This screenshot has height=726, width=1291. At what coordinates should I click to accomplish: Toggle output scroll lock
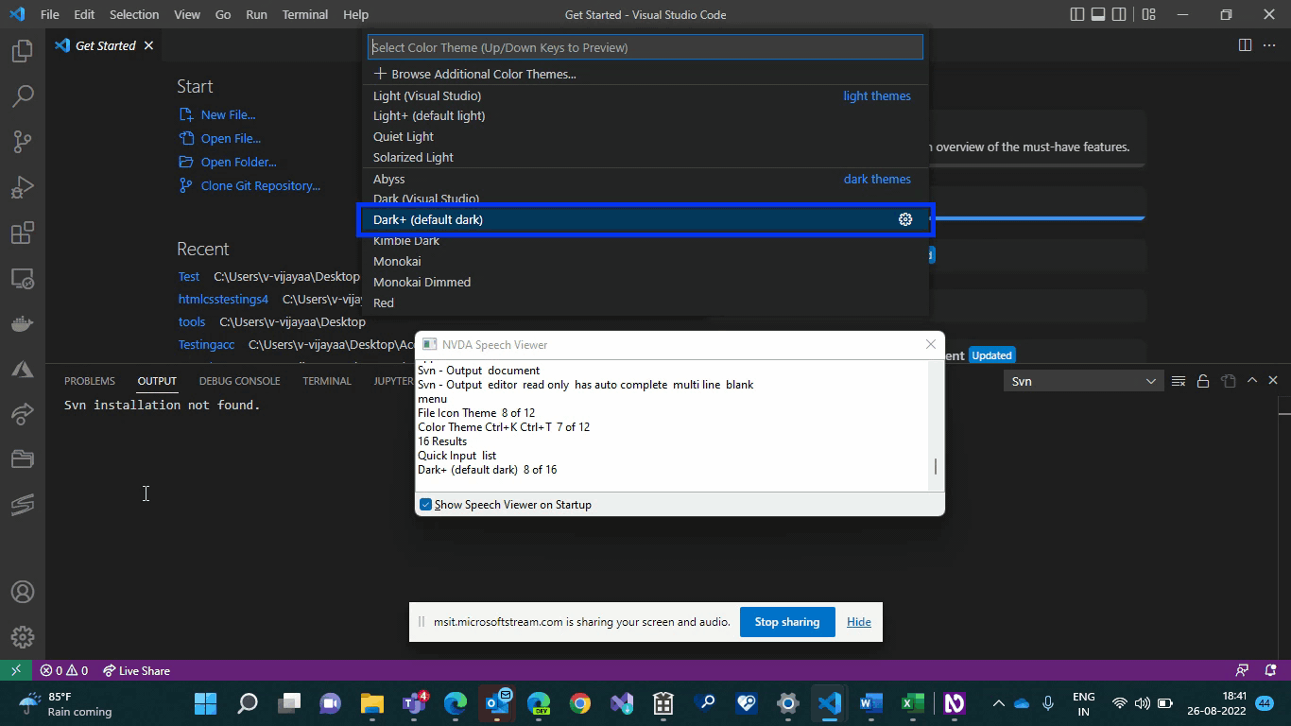click(1203, 381)
